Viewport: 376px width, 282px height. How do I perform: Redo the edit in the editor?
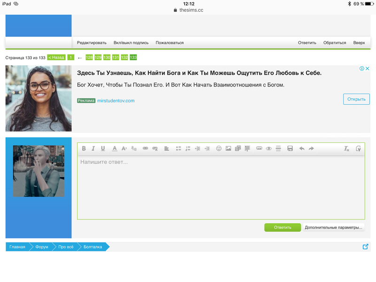[311, 149]
